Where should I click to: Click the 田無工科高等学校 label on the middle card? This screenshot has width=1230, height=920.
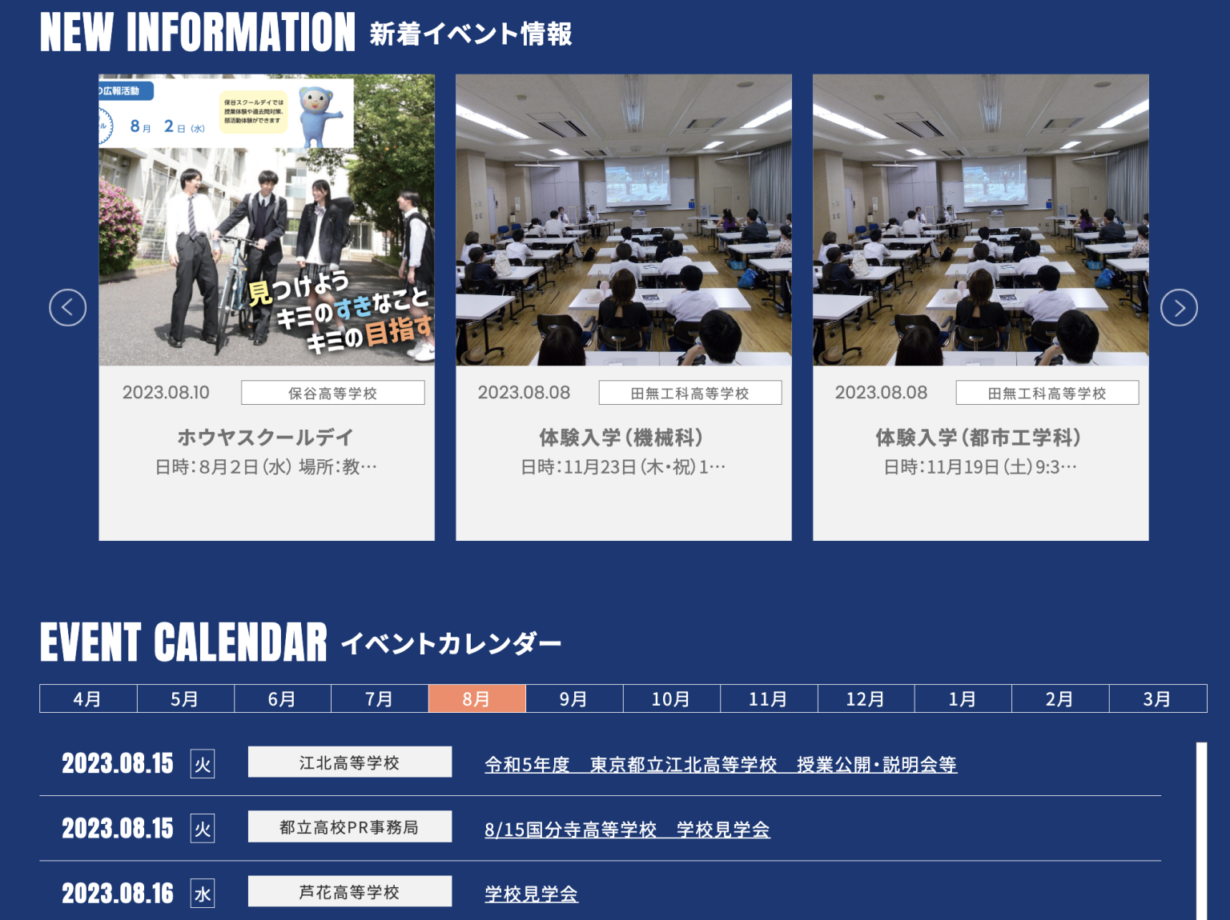tap(689, 392)
